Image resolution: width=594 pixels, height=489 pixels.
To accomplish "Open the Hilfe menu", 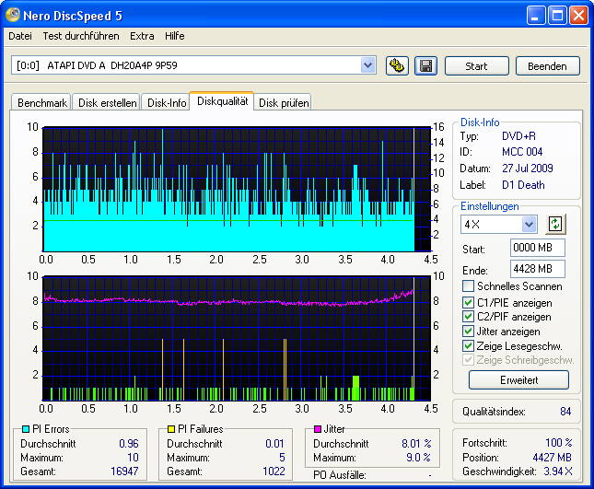I will click(x=175, y=36).
